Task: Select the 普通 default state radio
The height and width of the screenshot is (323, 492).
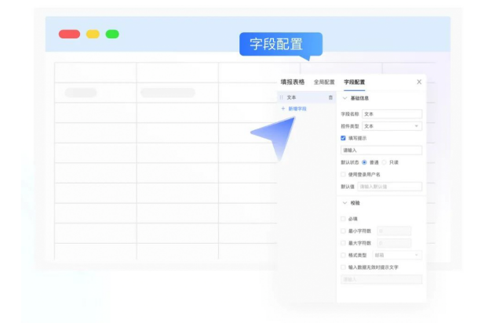Action: (364, 162)
